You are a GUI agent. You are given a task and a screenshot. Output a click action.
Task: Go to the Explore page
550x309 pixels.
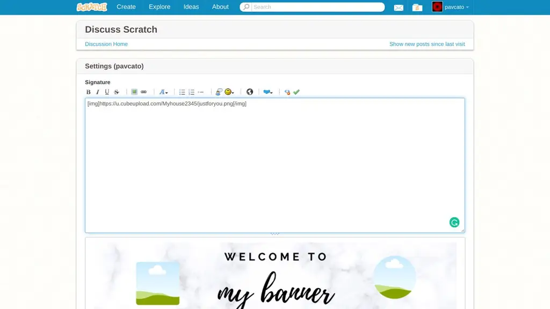click(160, 7)
